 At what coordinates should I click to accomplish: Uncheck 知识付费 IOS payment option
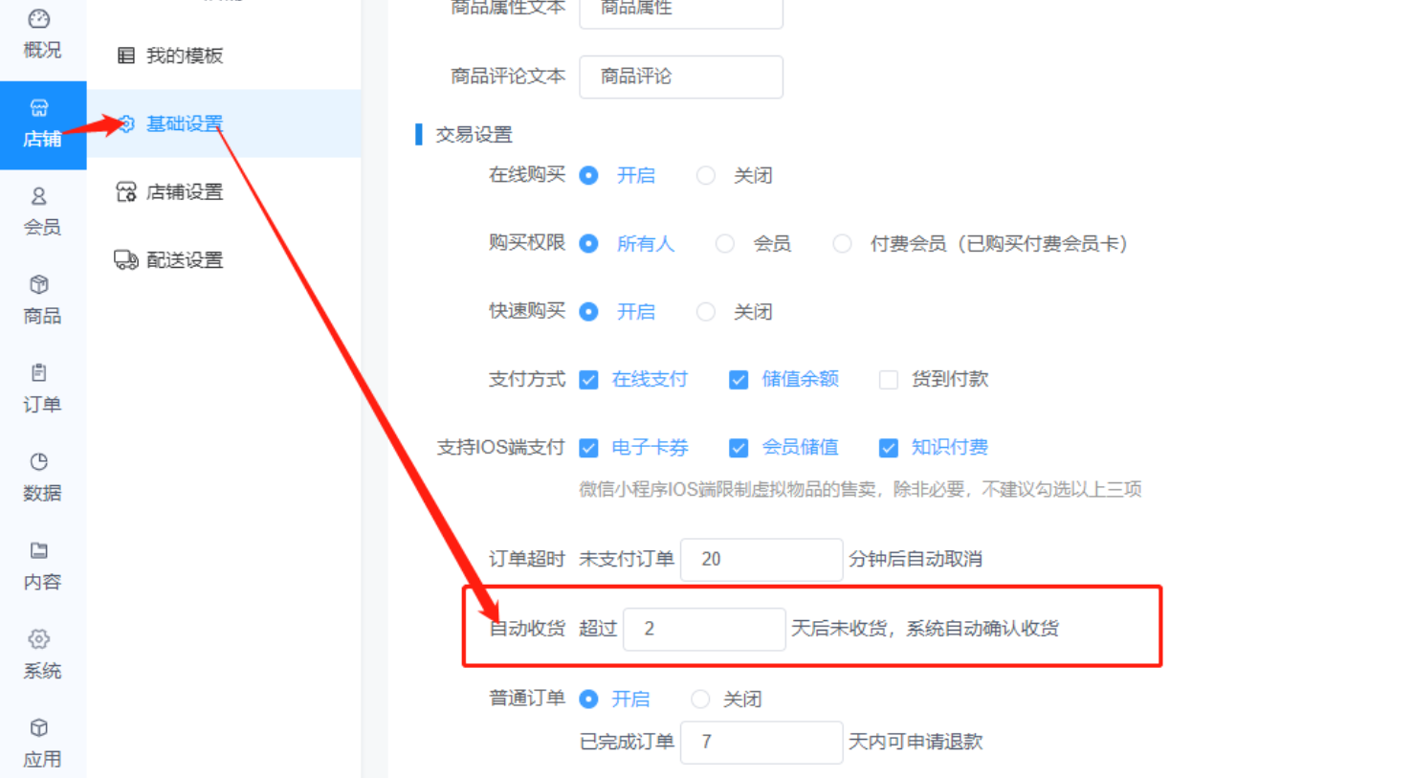[889, 448]
